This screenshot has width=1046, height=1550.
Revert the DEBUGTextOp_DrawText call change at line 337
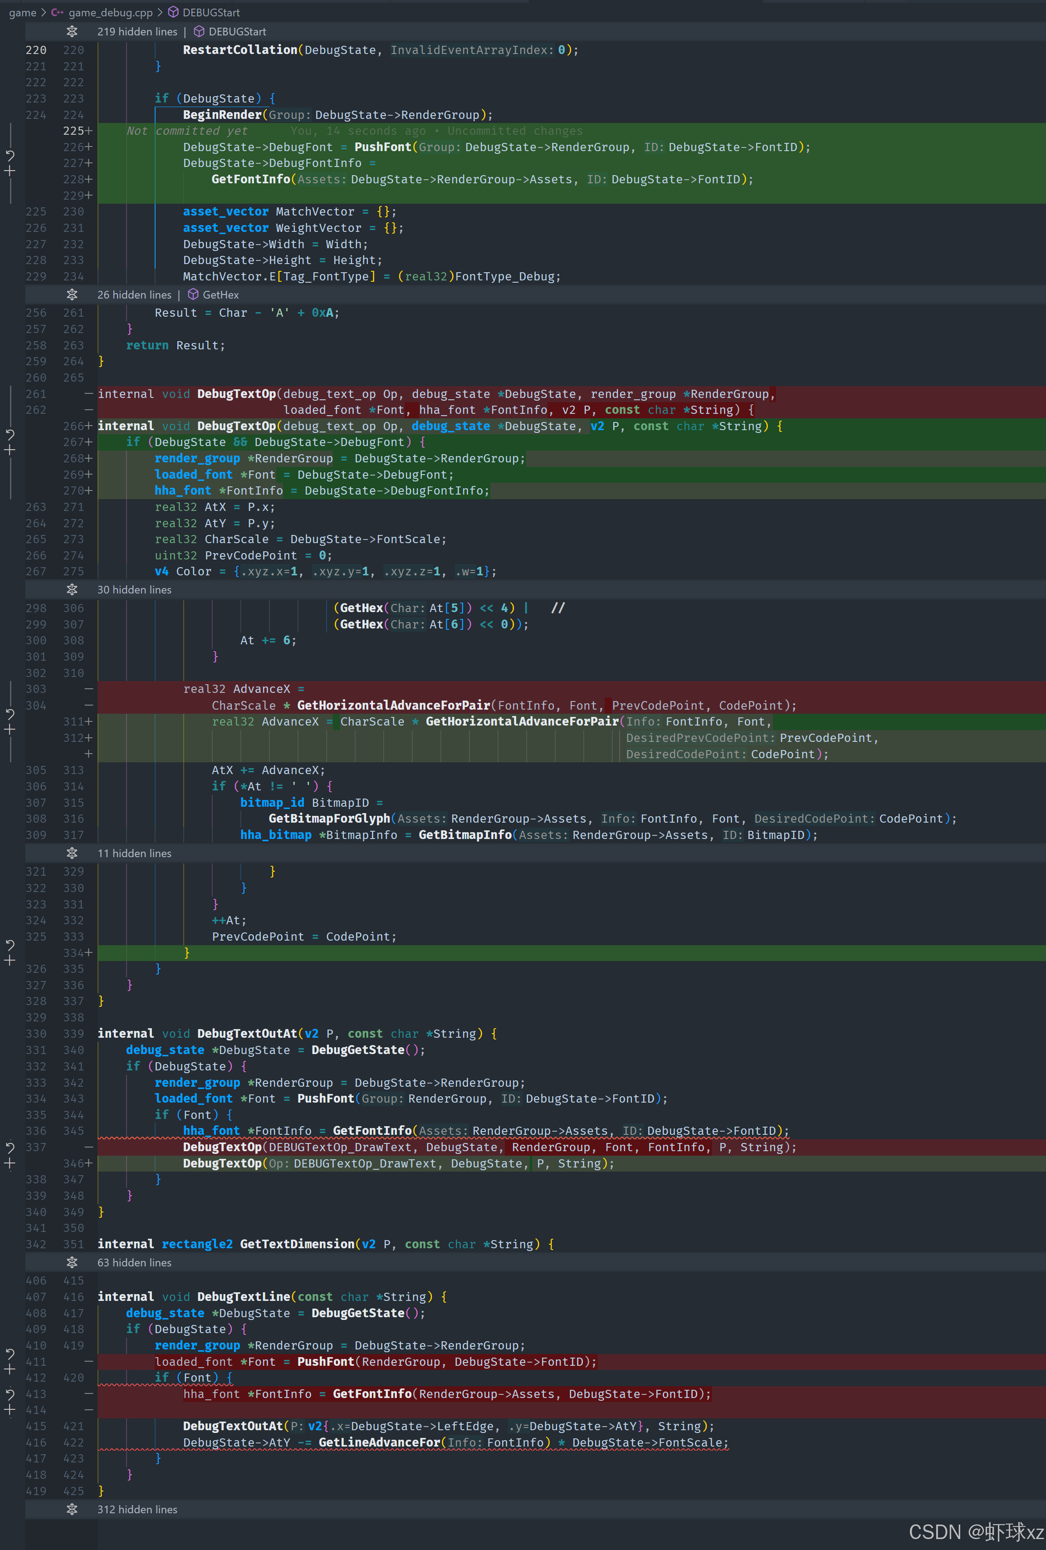pos(10,1147)
